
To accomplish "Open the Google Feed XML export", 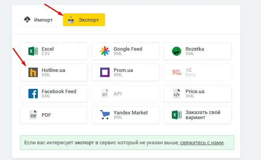I will pos(126,51).
